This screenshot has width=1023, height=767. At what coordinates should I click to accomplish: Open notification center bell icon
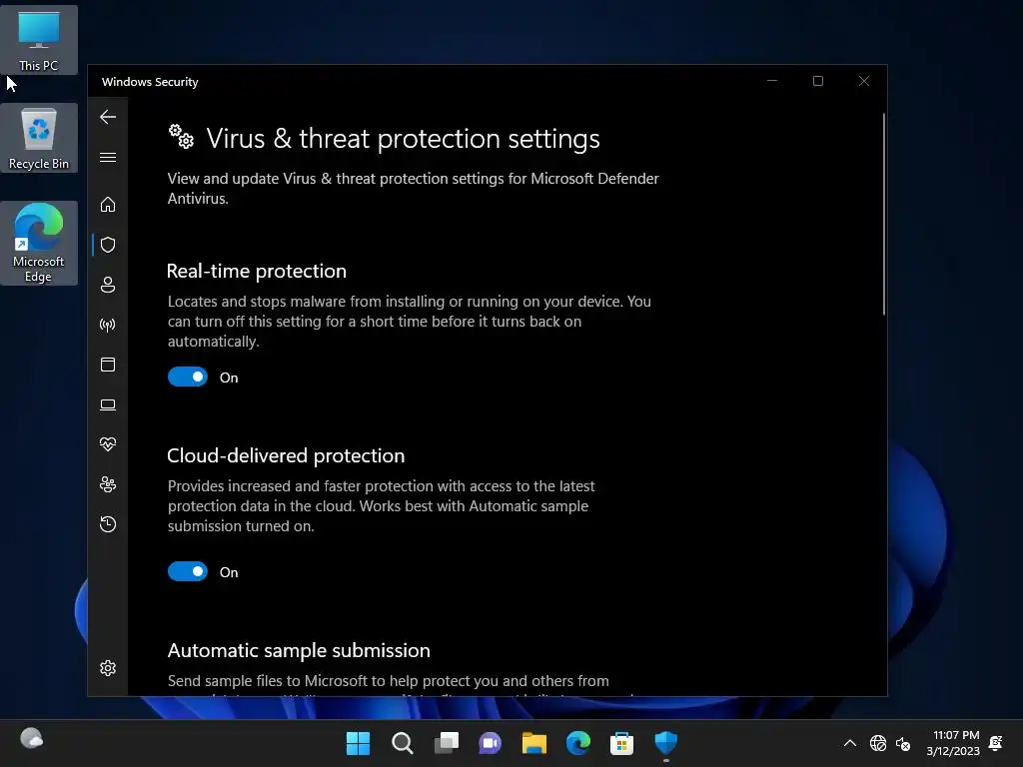996,743
